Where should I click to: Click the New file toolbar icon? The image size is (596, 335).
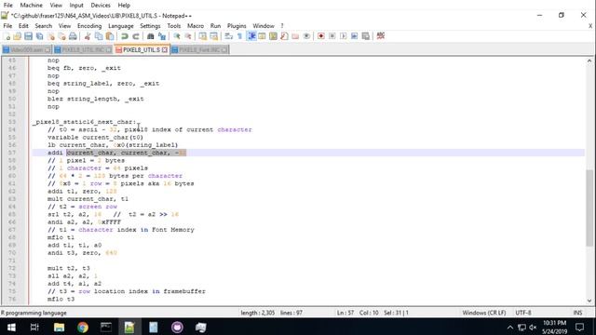(x=7, y=36)
